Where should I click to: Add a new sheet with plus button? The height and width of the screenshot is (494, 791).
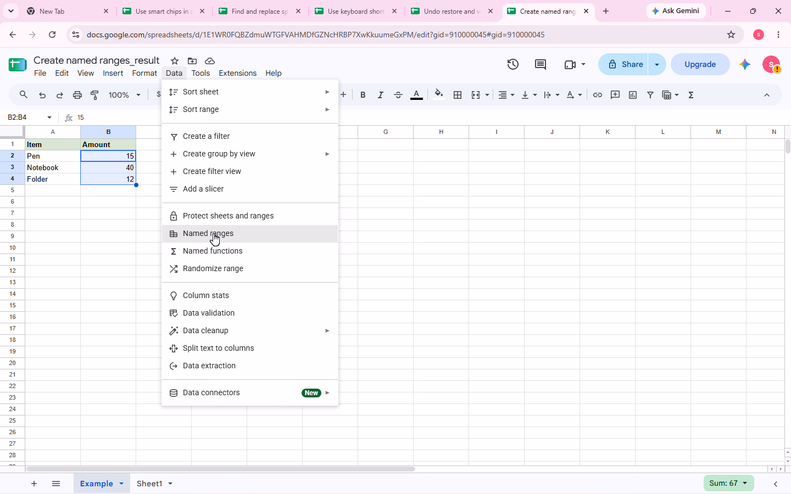click(x=34, y=484)
